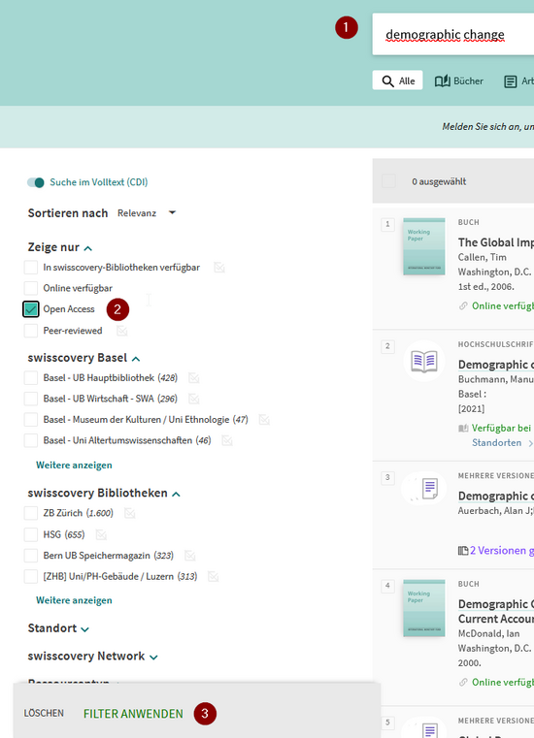Click the link icon of result 1 Online verfügbar
Screen dimensions: 534x738
click(463, 305)
